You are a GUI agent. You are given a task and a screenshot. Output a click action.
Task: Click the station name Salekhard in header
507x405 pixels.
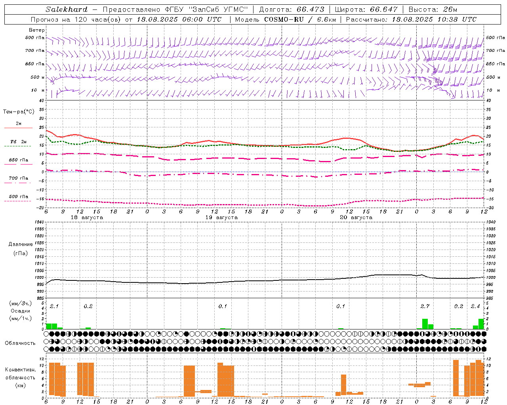click(67, 9)
